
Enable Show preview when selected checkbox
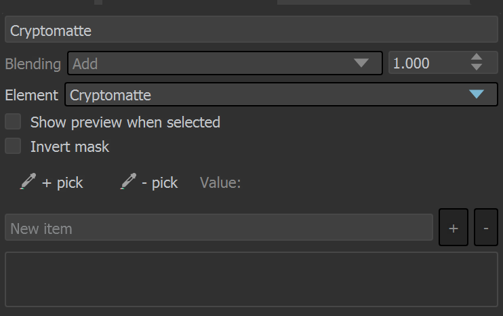(13, 121)
